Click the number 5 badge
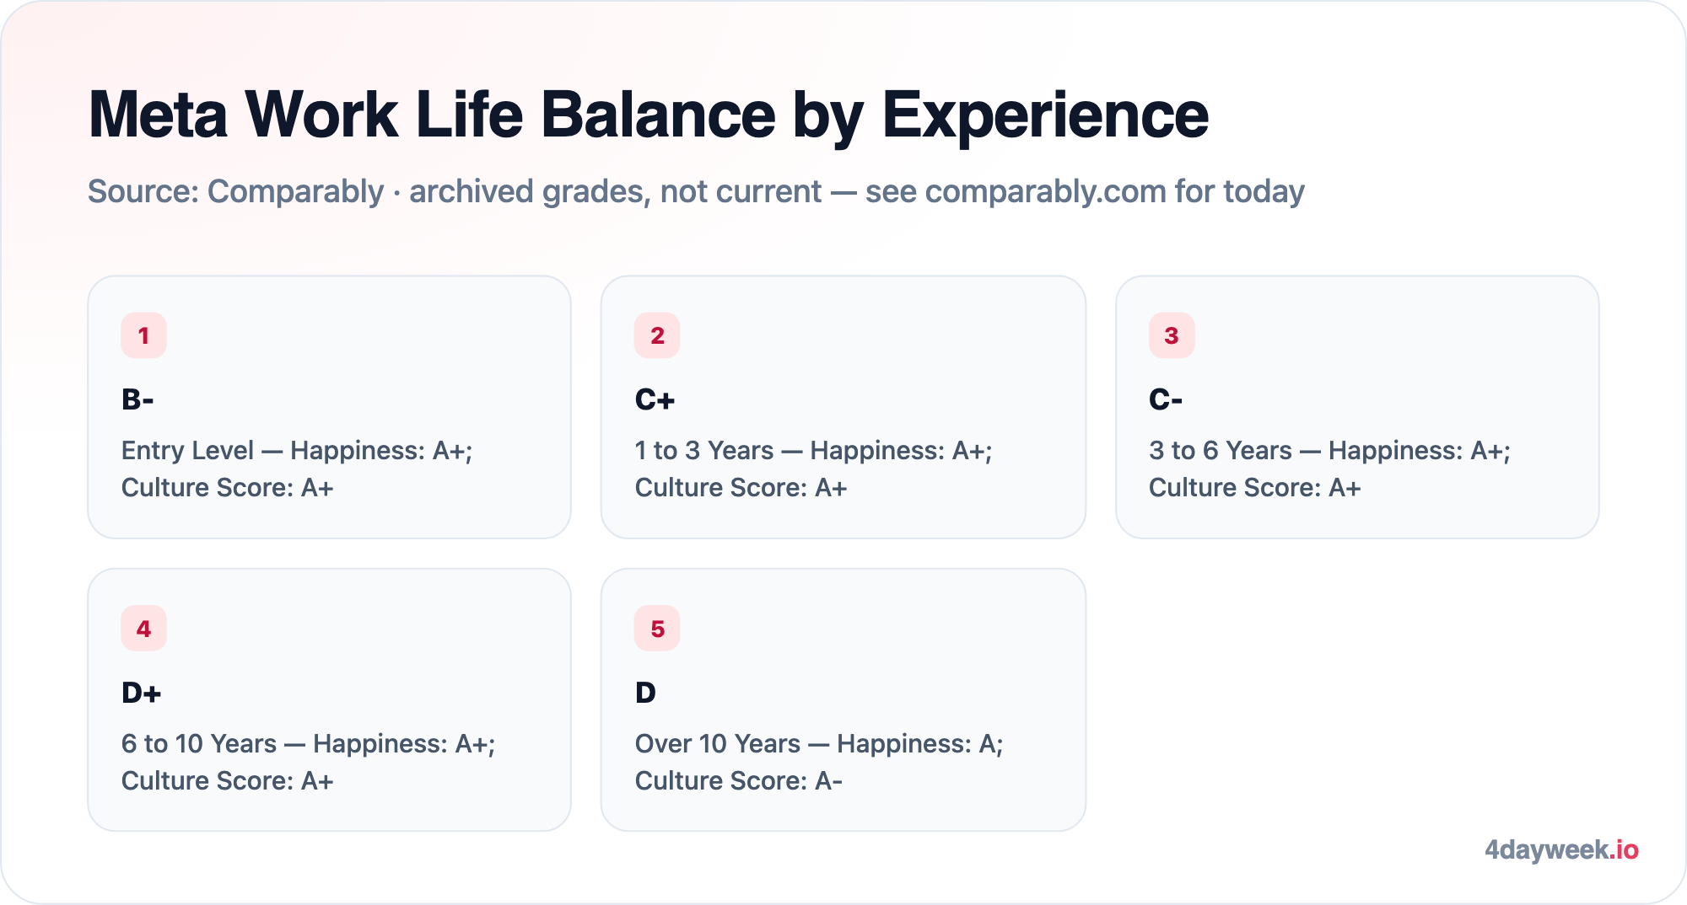This screenshot has width=1687, height=905. click(657, 629)
